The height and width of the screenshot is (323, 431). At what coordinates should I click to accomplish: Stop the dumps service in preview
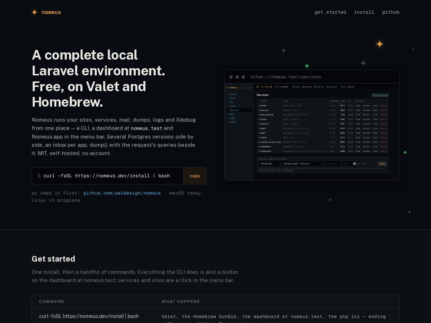358,106
